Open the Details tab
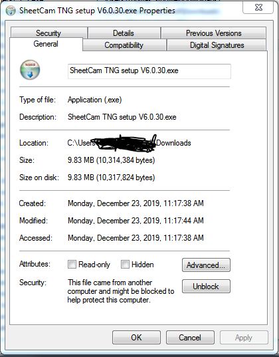This screenshot has height=357, width=279. [124, 33]
